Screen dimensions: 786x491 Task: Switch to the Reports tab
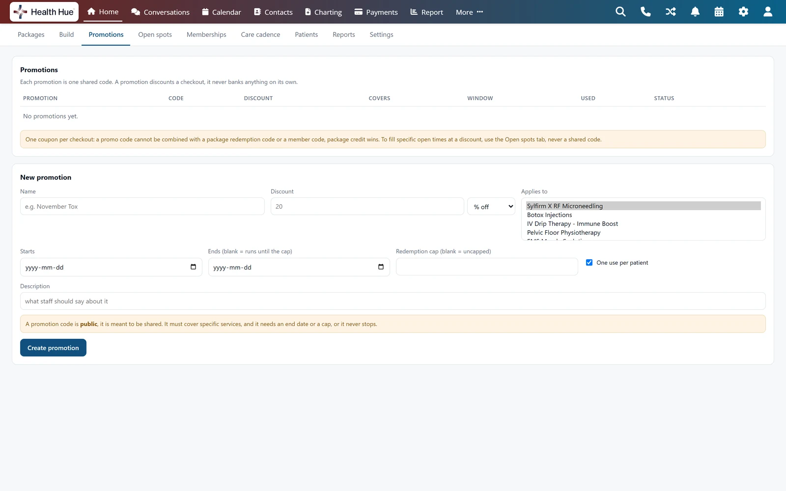(344, 34)
